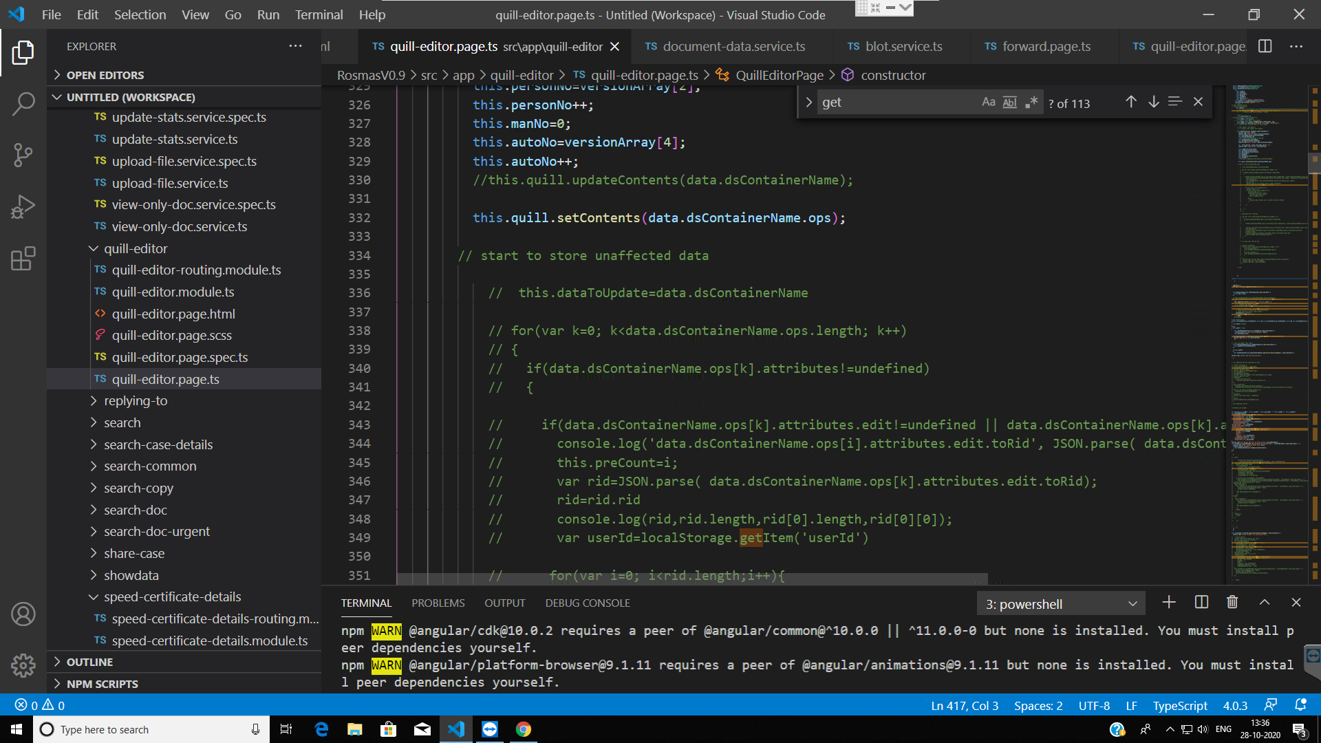
Task: Collapse the quill-editor folder
Action: [184, 248]
